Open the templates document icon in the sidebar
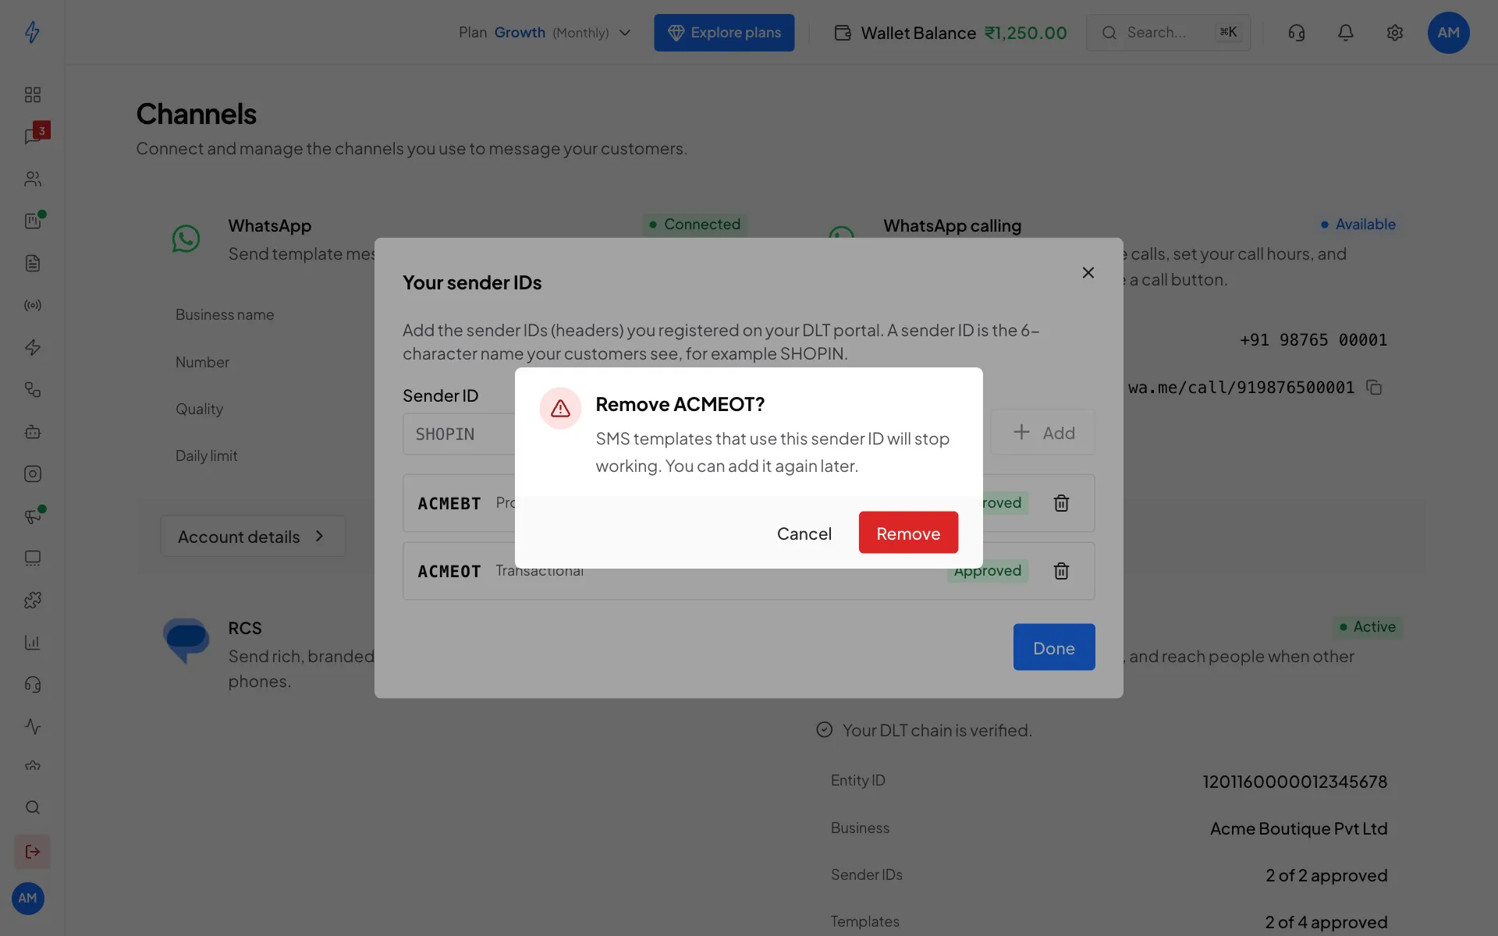Screen dimensions: 1498x936 pyautogui.click(x=33, y=263)
